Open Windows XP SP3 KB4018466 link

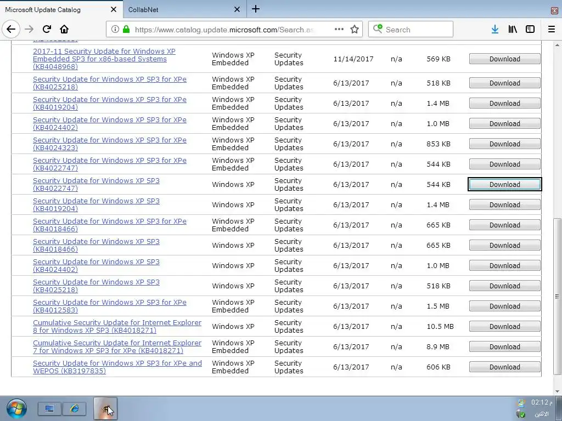click(97, 245)
